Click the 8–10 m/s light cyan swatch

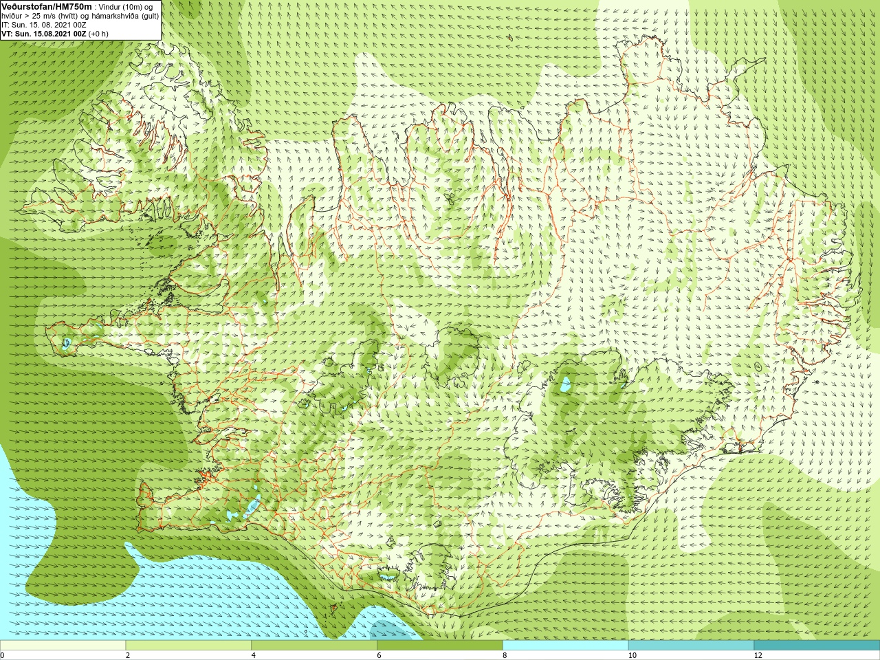coord(566,646)
